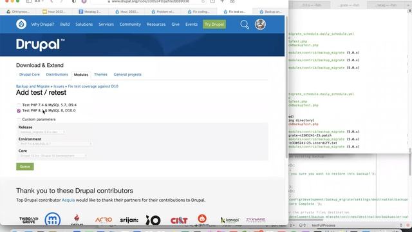This screenshot has width=412, height=232.
Task: Check Test PHP 7.4 & MySQL 5.7, D9.4
Action: click(x=19, y=105)
